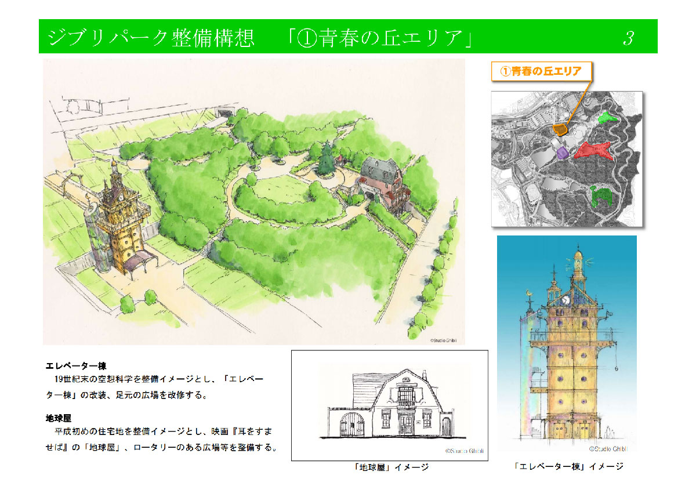Click the light green area at the map's top
The height and width of the screenshot is (493, 696).
click(x=606, y=118)
